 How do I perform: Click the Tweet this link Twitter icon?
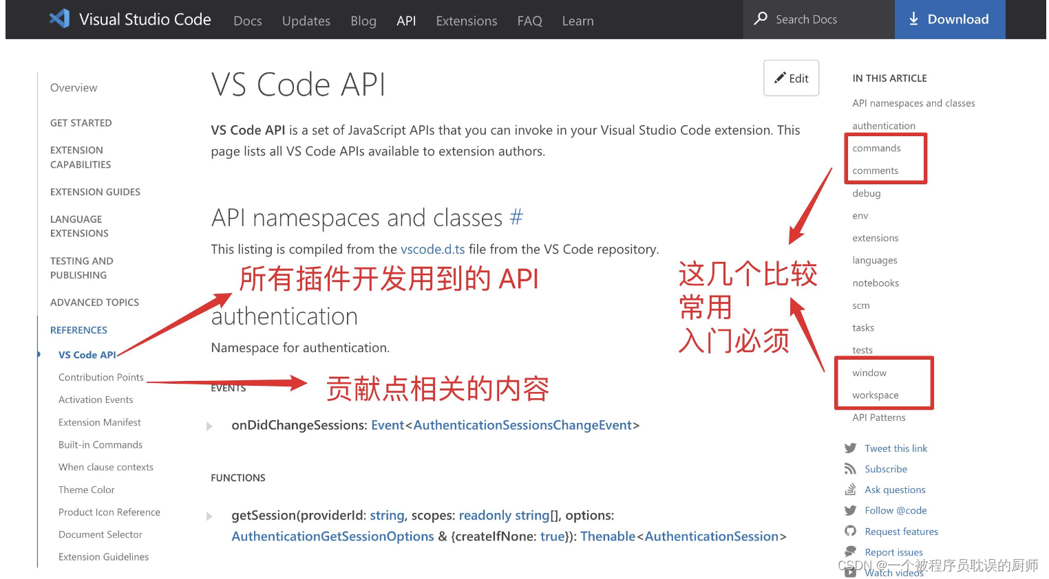click(x=851, y=448)
